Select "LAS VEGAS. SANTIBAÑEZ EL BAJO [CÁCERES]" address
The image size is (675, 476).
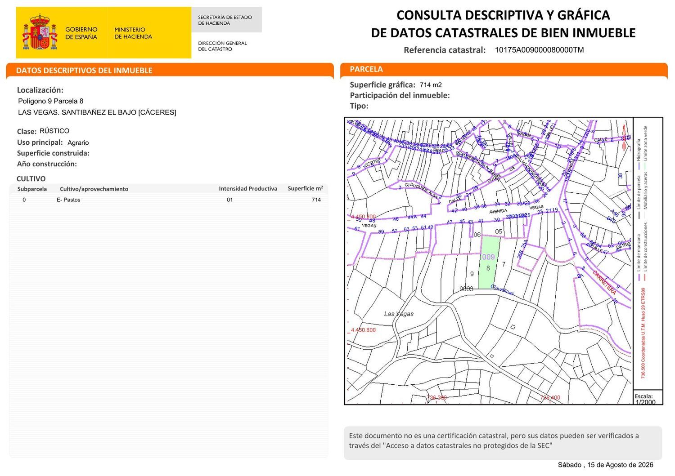pyautogui.click(x=97, y=112)
